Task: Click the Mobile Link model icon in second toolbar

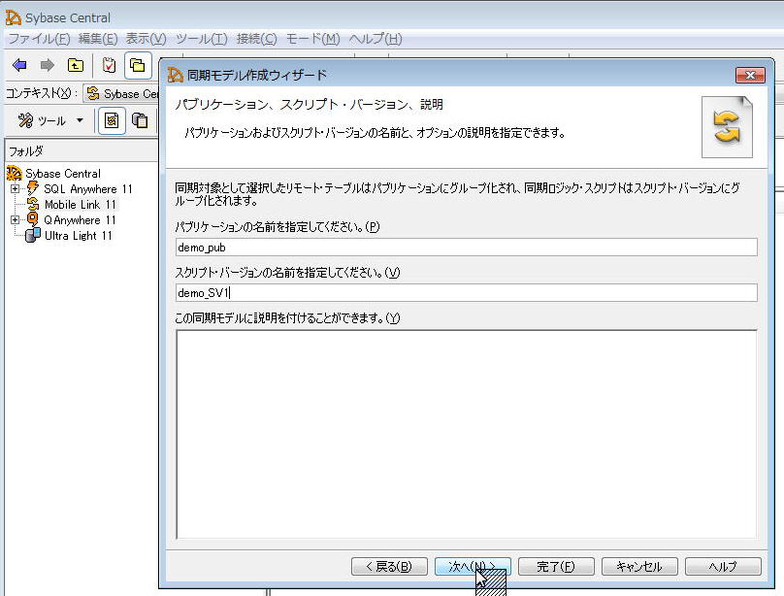Action: tap(112, 120)
